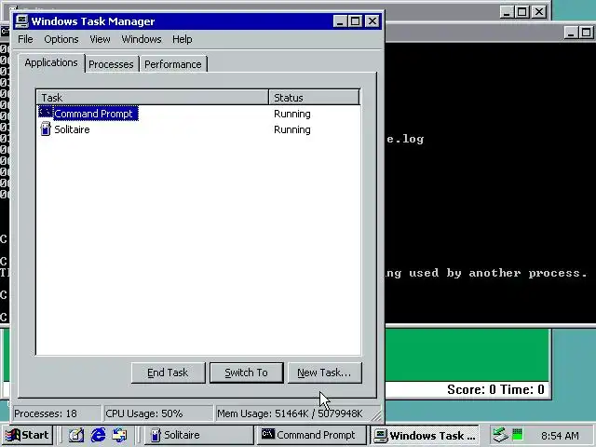This screenshot has width=596, height=447.
Task: Open the Start menu
Action: click(27, 435)
